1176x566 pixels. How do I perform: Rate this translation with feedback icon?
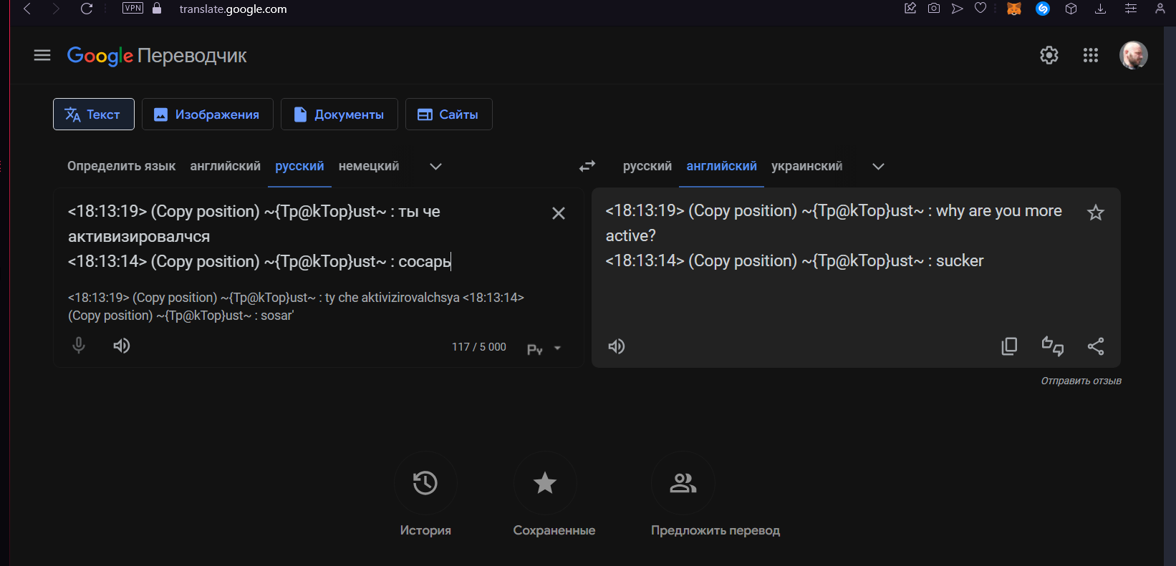point(1052,346)
